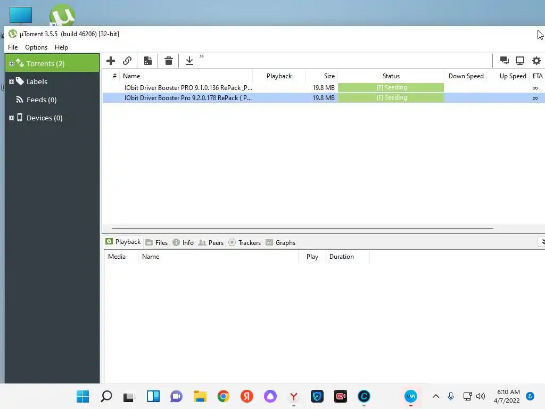Switch to the Graphs tab
545x409 pixels.
pos(280,242)
